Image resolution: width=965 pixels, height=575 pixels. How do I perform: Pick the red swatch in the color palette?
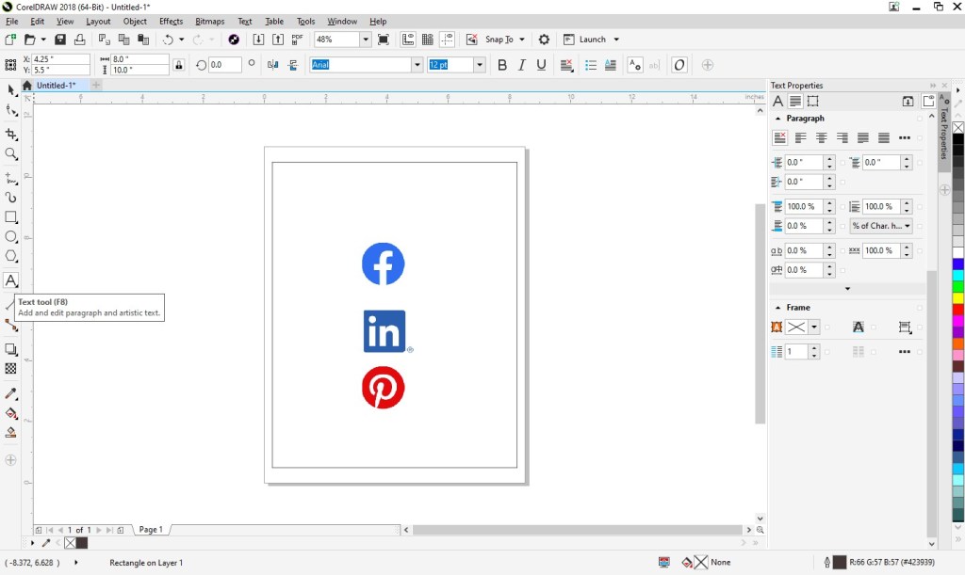957,310
